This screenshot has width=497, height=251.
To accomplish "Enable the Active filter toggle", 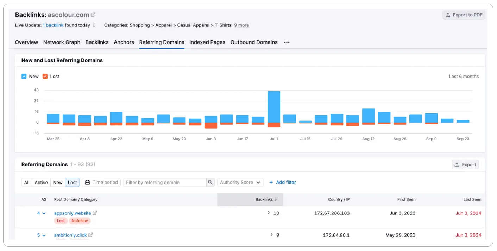I will 41,182.
